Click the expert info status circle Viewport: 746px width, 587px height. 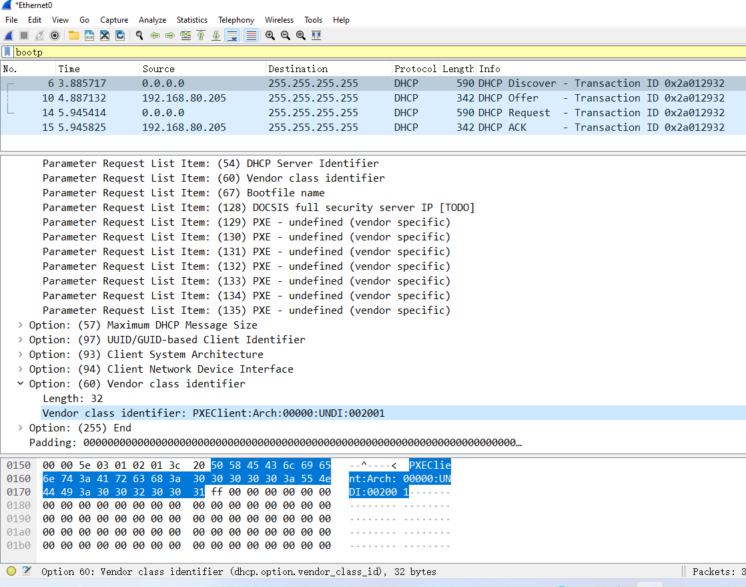point(11,572)
